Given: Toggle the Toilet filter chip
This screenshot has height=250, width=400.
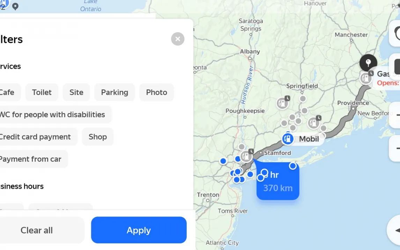Looking at the screenshot, I should coord(42,93).
